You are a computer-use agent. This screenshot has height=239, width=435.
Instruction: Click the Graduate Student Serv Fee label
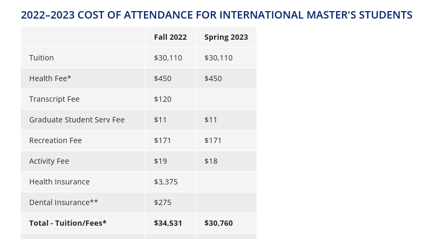(x=76, y=120)
